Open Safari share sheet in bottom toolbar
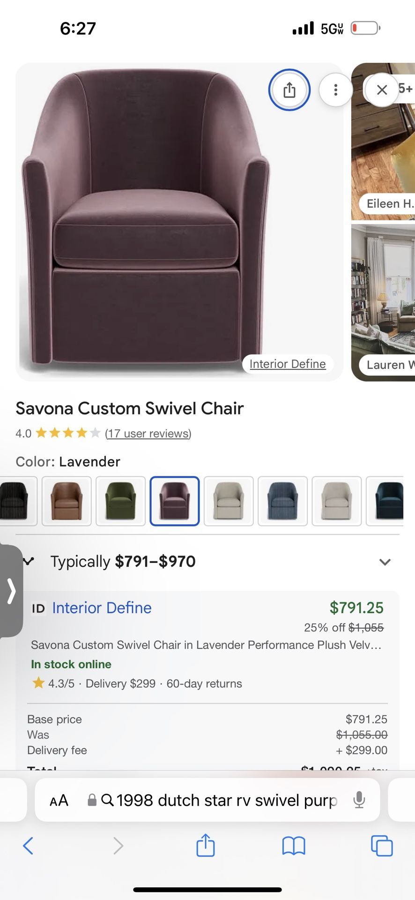 click(205, 846)
